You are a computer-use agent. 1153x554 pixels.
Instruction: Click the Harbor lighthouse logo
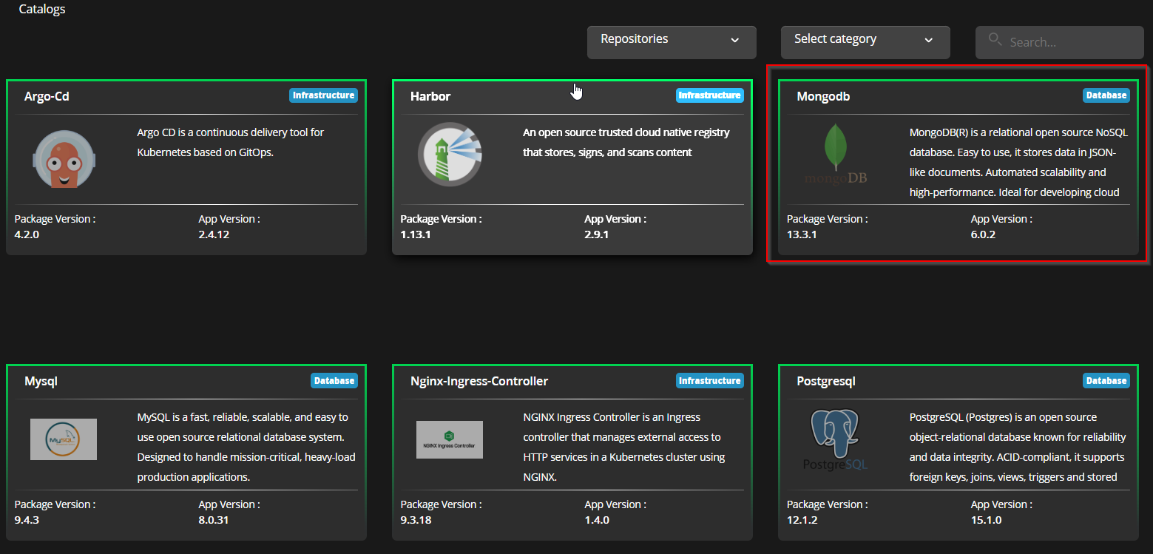(450, 154)
